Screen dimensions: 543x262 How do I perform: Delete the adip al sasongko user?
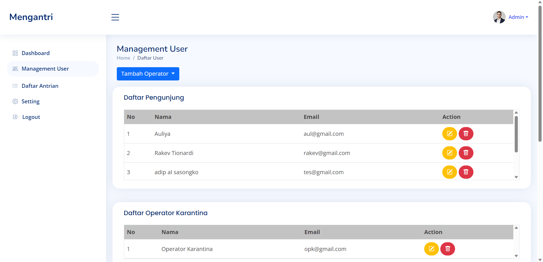pos(466,172)
